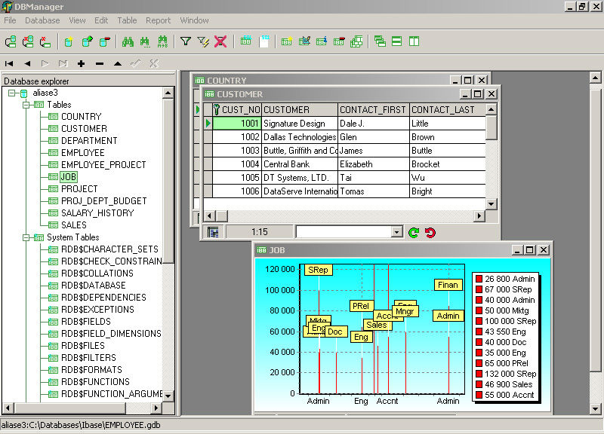Click the tile windows vertically icon
The width and height of the screenshot is (604, 434).
(414, 41)
